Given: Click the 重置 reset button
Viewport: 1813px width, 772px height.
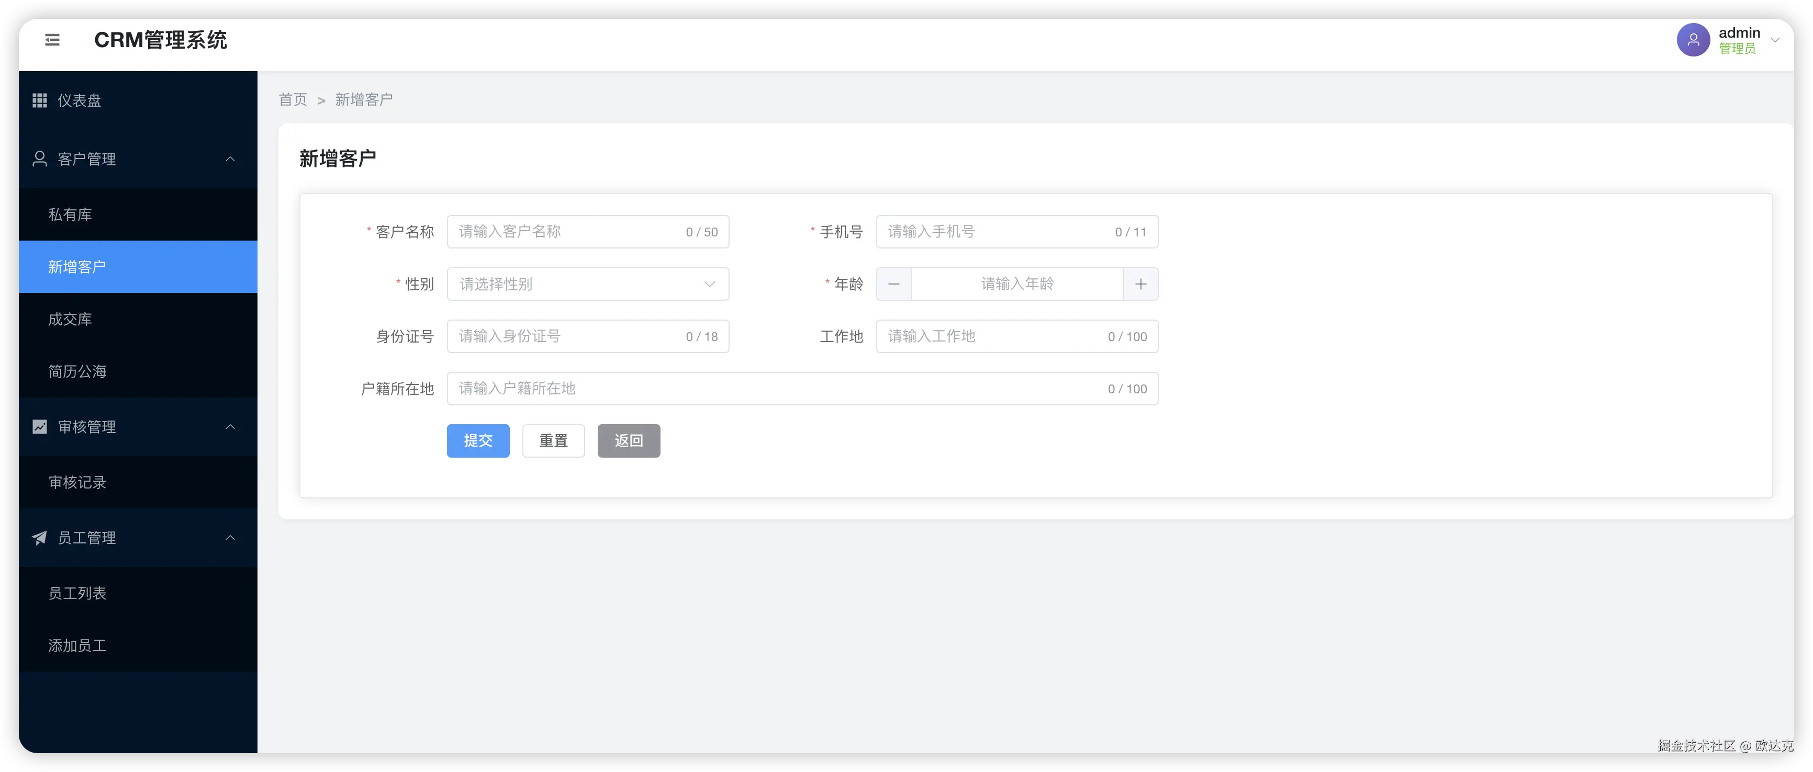Looking at the screenshot, I should pyautogui.click(x=553, y=441).
